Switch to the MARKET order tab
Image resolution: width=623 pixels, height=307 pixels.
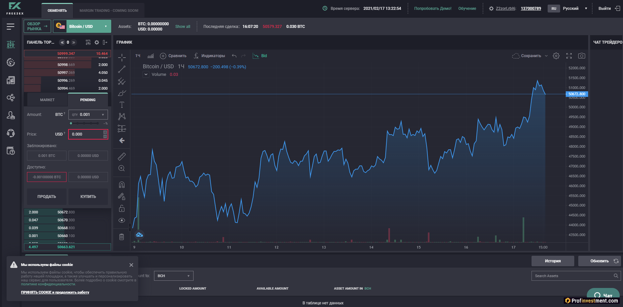[x=47, y=100]
